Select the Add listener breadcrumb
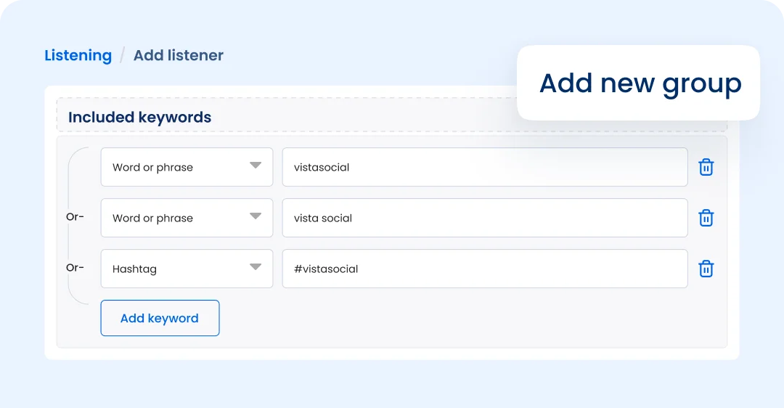Viewport: 784px width, 408px height. 179,55
